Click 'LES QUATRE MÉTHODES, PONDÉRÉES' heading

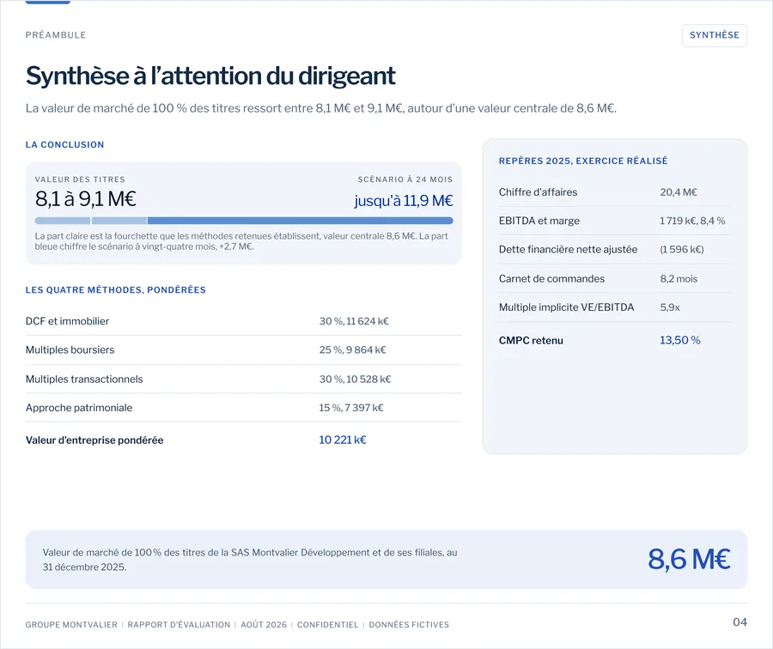tap(115, 290)
